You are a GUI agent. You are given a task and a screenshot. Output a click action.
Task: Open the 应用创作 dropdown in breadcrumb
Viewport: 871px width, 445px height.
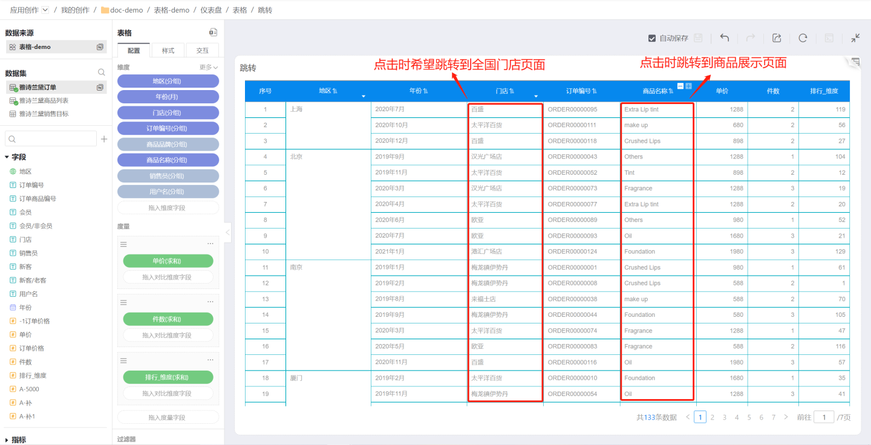click(45, 10)
